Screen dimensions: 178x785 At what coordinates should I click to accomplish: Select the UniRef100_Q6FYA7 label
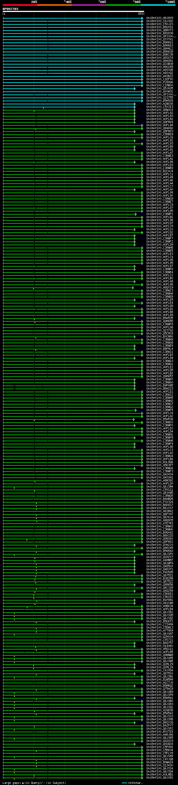coord(160,514)
